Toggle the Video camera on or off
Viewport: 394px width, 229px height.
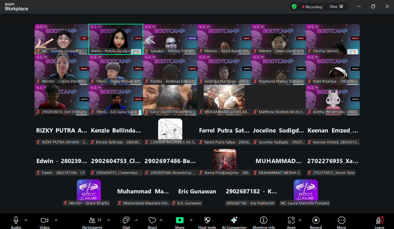(x=44, y=221)
